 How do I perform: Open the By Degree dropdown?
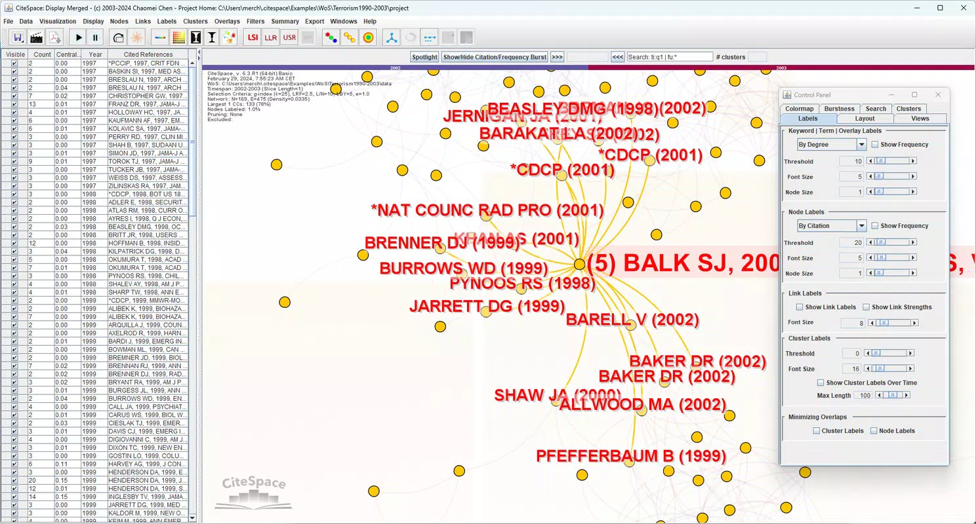click(x=832, y=145)
